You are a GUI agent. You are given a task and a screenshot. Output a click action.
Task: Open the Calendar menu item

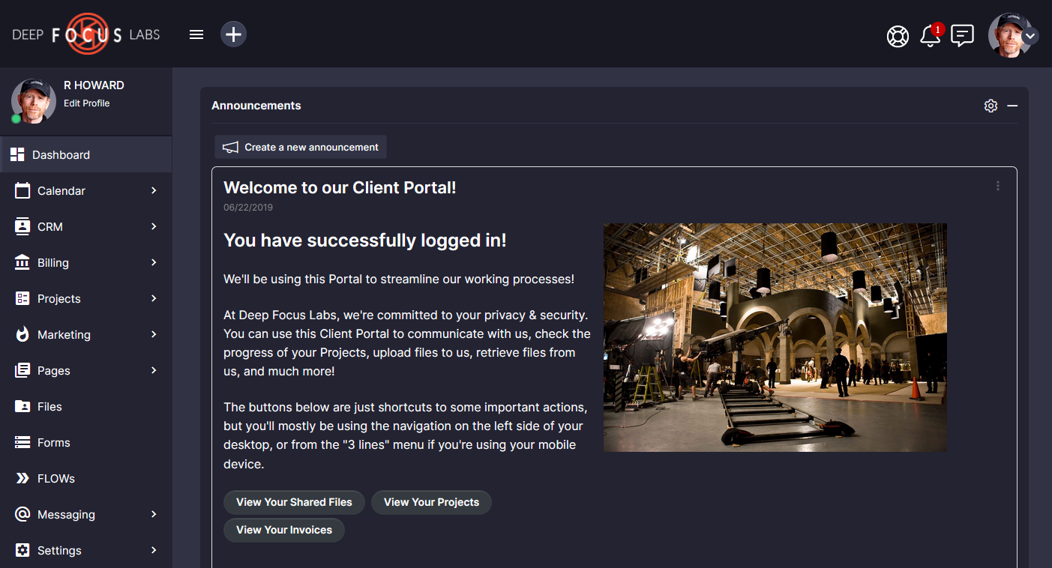[x=86, y=190]
